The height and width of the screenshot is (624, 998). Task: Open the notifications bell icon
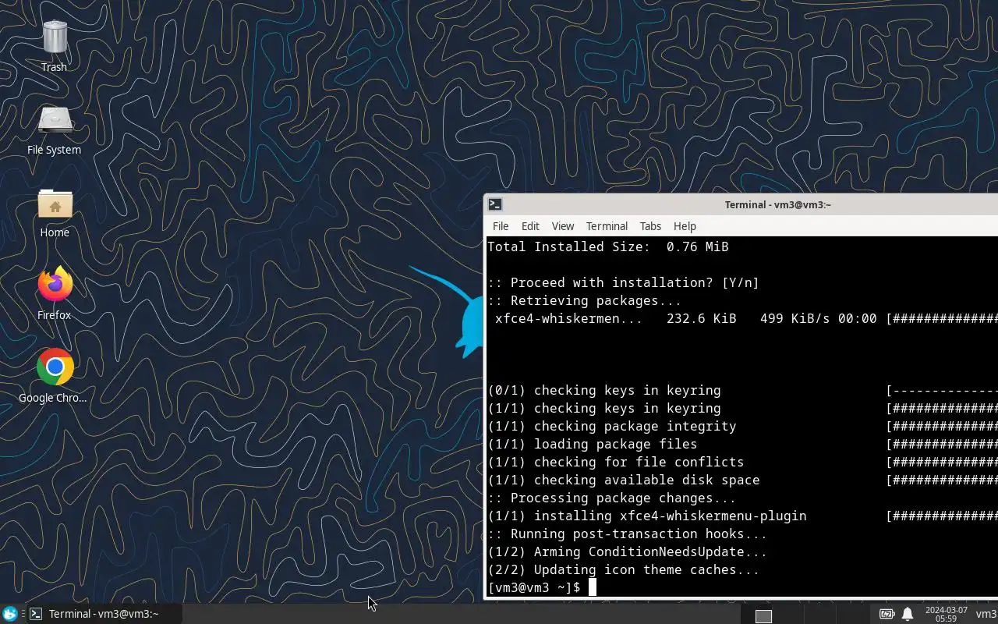point(908,614)
